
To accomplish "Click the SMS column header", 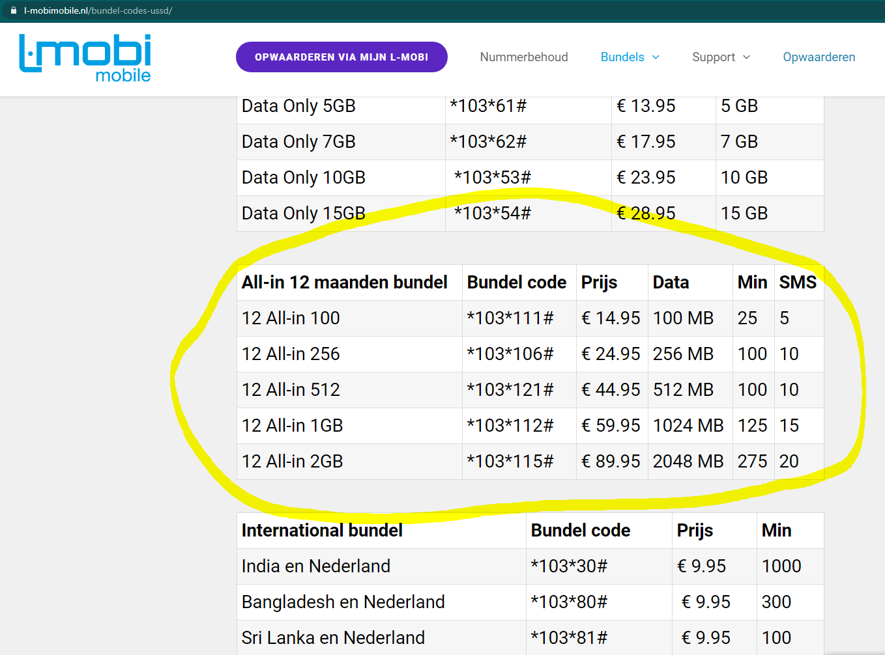I will click(798, 283).
